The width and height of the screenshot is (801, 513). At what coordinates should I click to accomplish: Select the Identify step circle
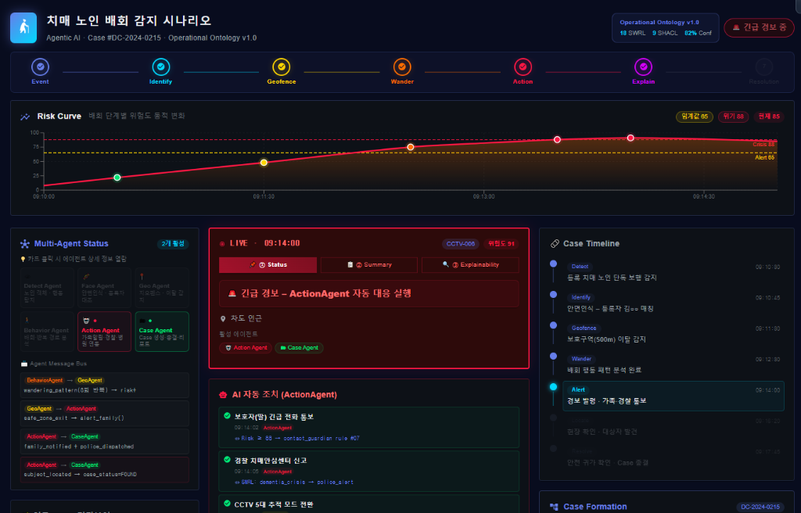[161, 67]
